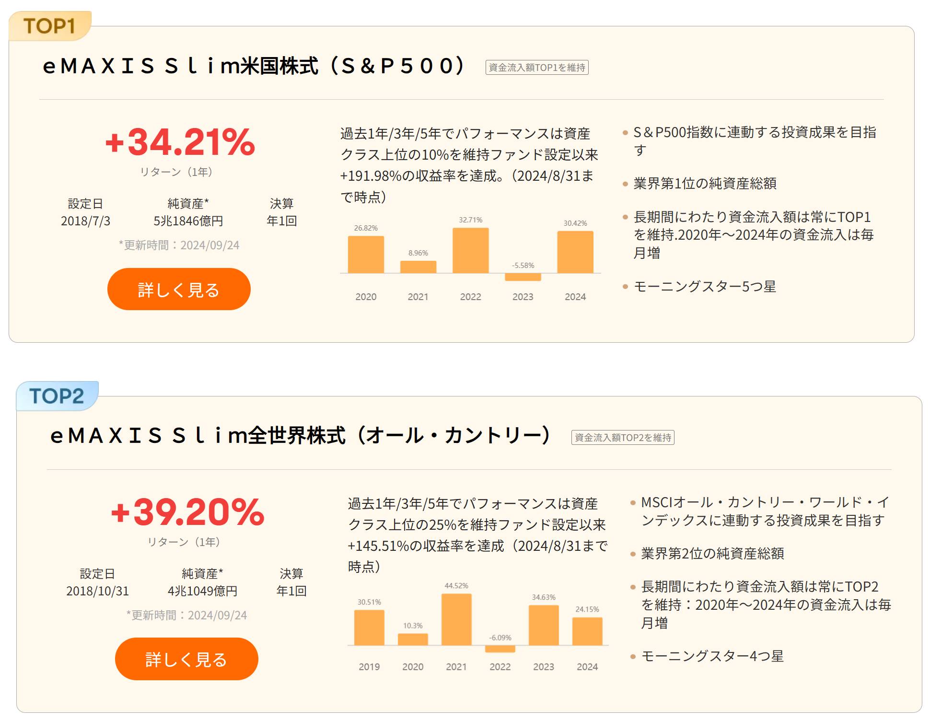Click the TOP2 fund's 詳しく見る button
Viewport: 930px width, 721px height.
186,659
